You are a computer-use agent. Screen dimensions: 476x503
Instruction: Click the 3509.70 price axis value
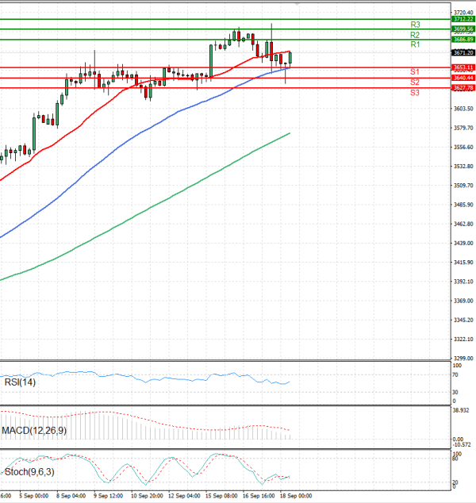pos(463,186)
